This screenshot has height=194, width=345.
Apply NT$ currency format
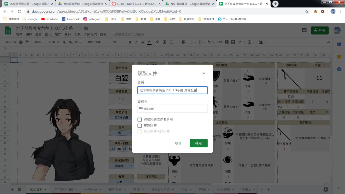point(52,42)
